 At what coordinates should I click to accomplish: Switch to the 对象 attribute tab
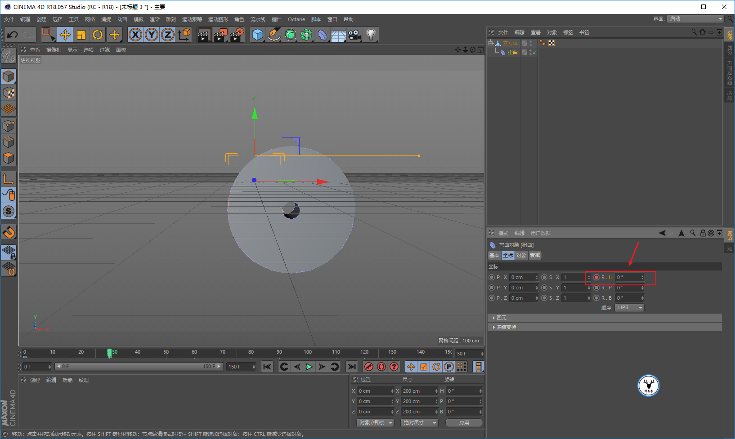[x=521, y=255]
